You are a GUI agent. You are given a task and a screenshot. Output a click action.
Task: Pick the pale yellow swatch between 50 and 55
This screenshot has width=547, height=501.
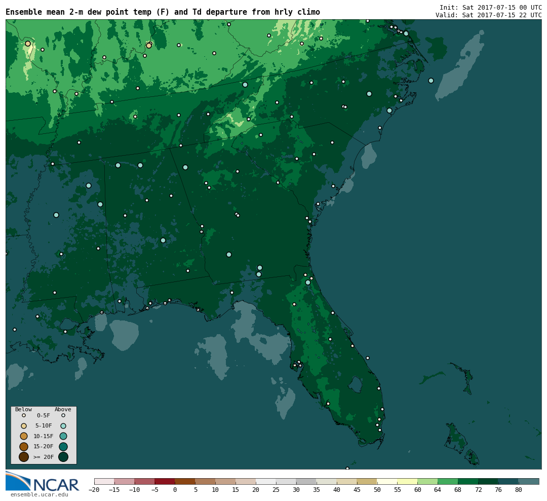[x=387, y=481]
